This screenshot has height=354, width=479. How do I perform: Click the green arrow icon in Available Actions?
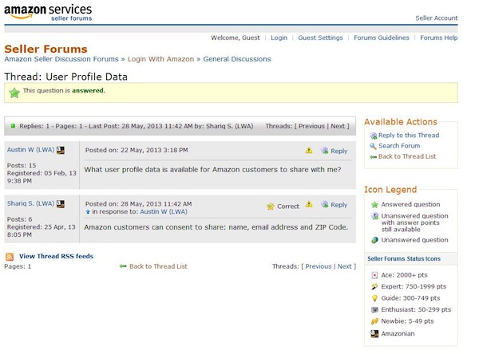click(373, 157)
